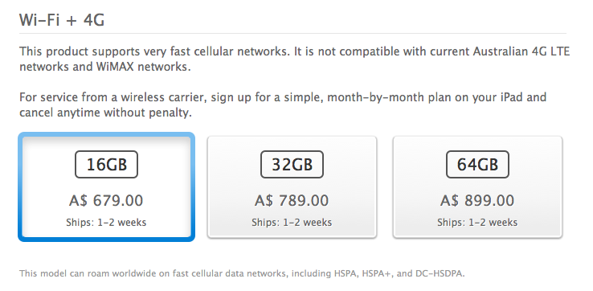Click the worldwide roaming footnote text

coord(242,273)
